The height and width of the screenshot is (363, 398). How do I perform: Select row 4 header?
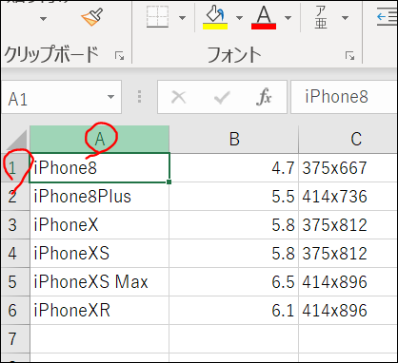tap(15, 254)
